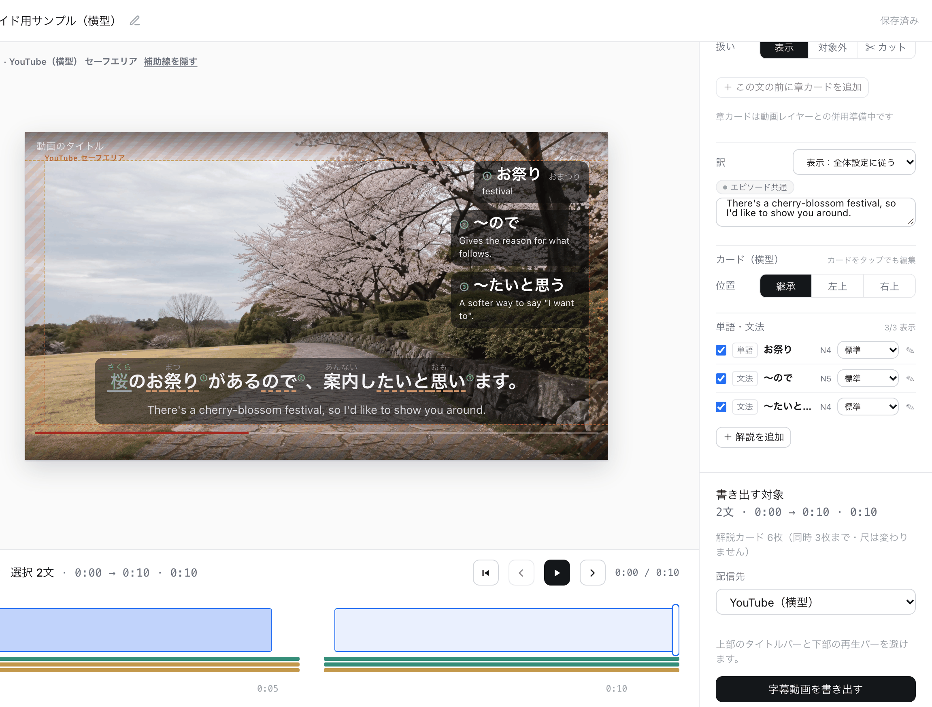Click the pencil icon to rename project title

click(x=135, y=21)
